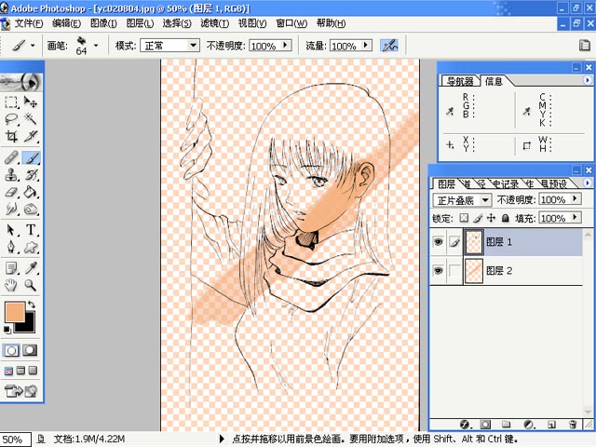Add layer mask button
This screenshot has height=447, width=596.
(485, 425)
